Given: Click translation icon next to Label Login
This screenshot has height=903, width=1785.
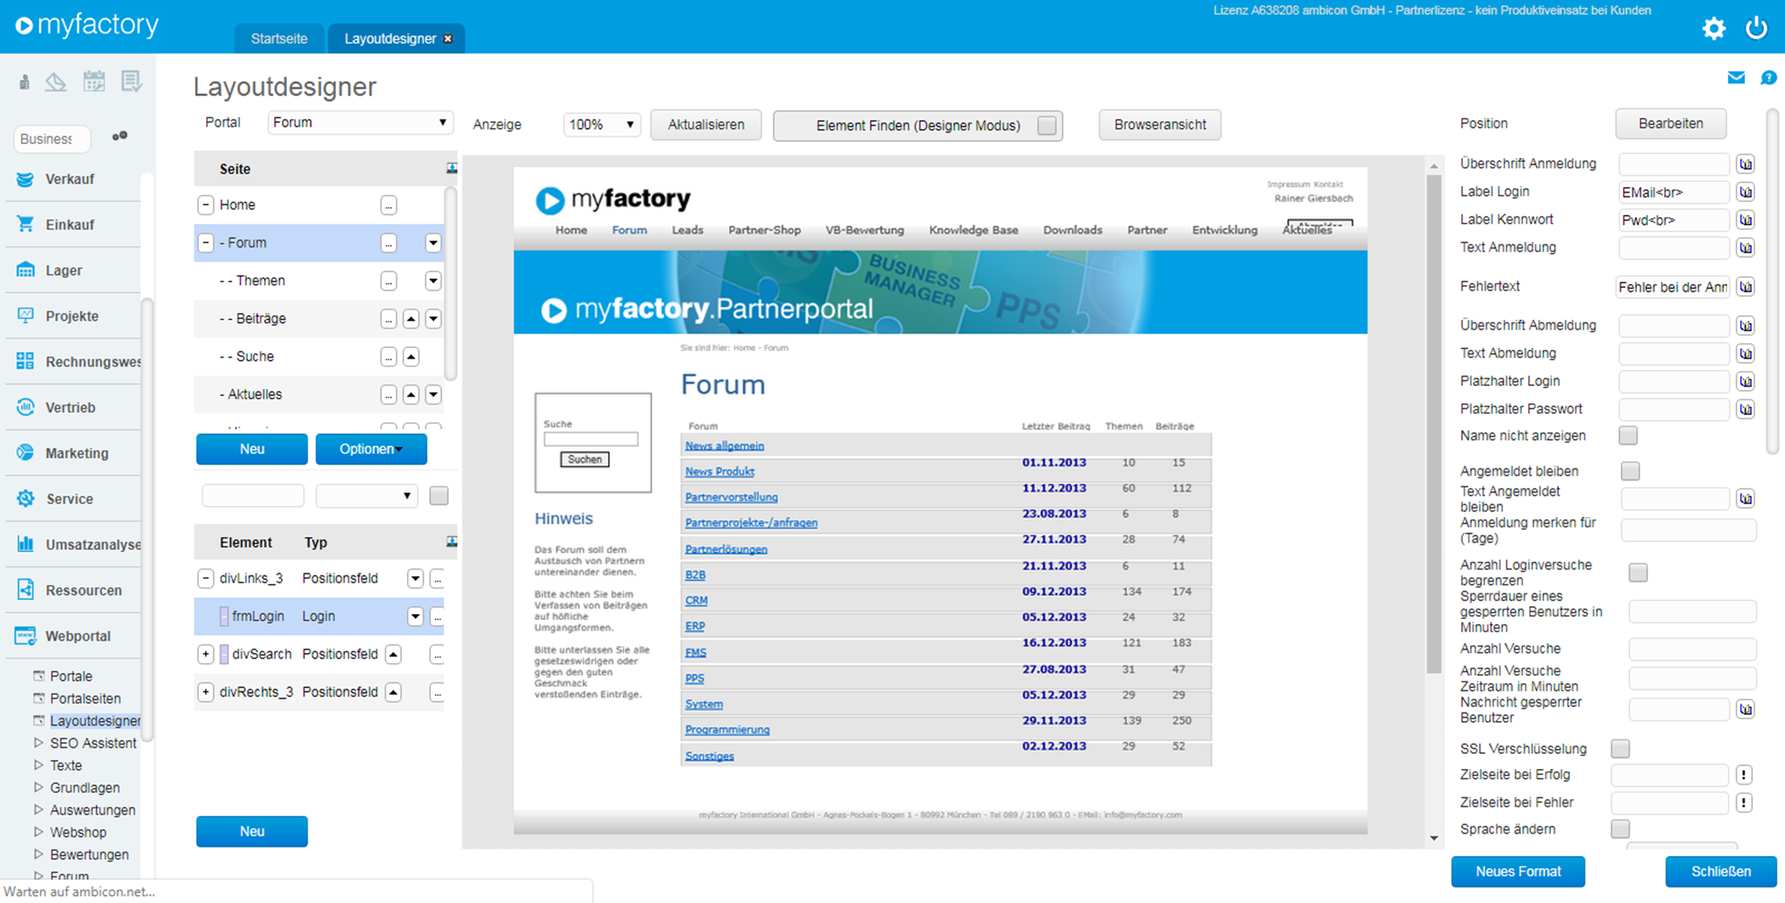Looking at the screenshot, I should [1746, 192].
